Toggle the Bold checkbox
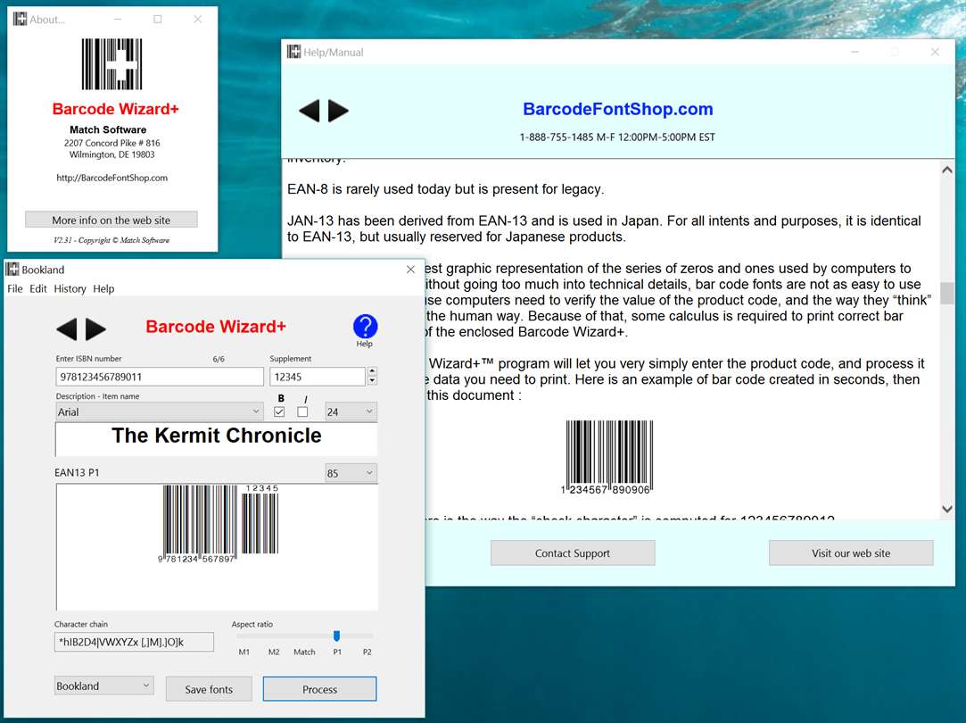The width and height of the screenshot is (966, 723). pyautogui.click(x=279, y=411)
